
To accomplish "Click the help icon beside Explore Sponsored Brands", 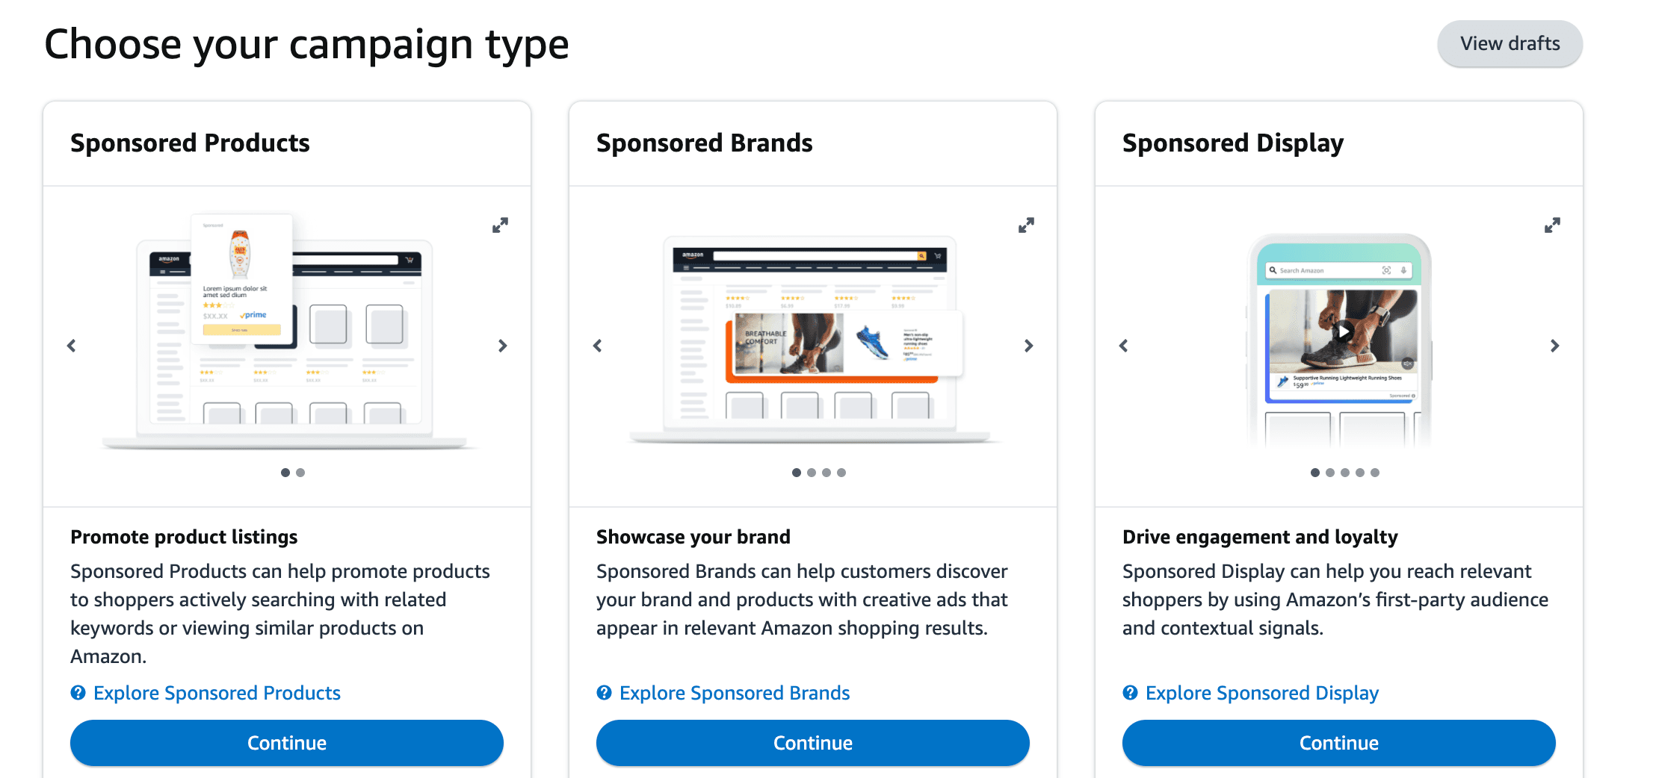I will [x=604, y=693].
